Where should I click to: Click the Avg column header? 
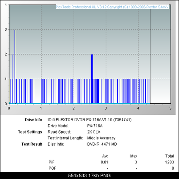point(105,156)
